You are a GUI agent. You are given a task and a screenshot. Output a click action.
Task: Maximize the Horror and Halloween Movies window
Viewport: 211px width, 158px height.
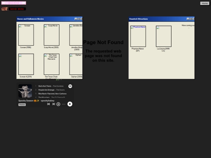tap(79, 19)
